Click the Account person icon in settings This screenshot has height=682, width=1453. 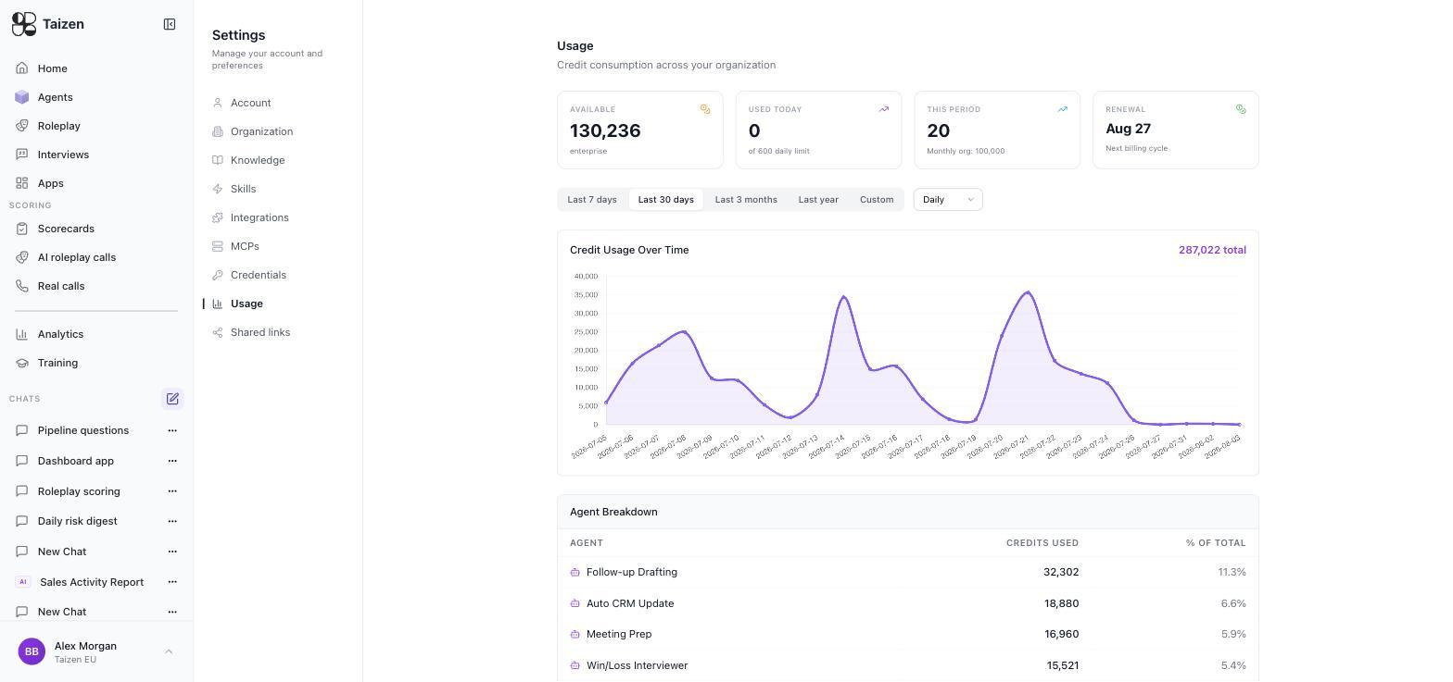[218, 103]
